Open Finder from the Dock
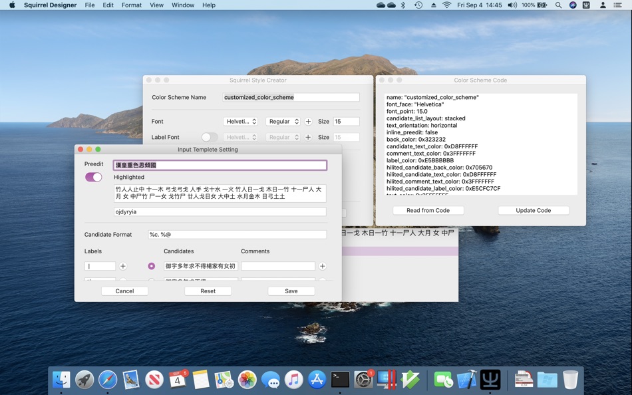Viewport: 632px width, 395px height. pyautogui.click(x=61, y=379)
